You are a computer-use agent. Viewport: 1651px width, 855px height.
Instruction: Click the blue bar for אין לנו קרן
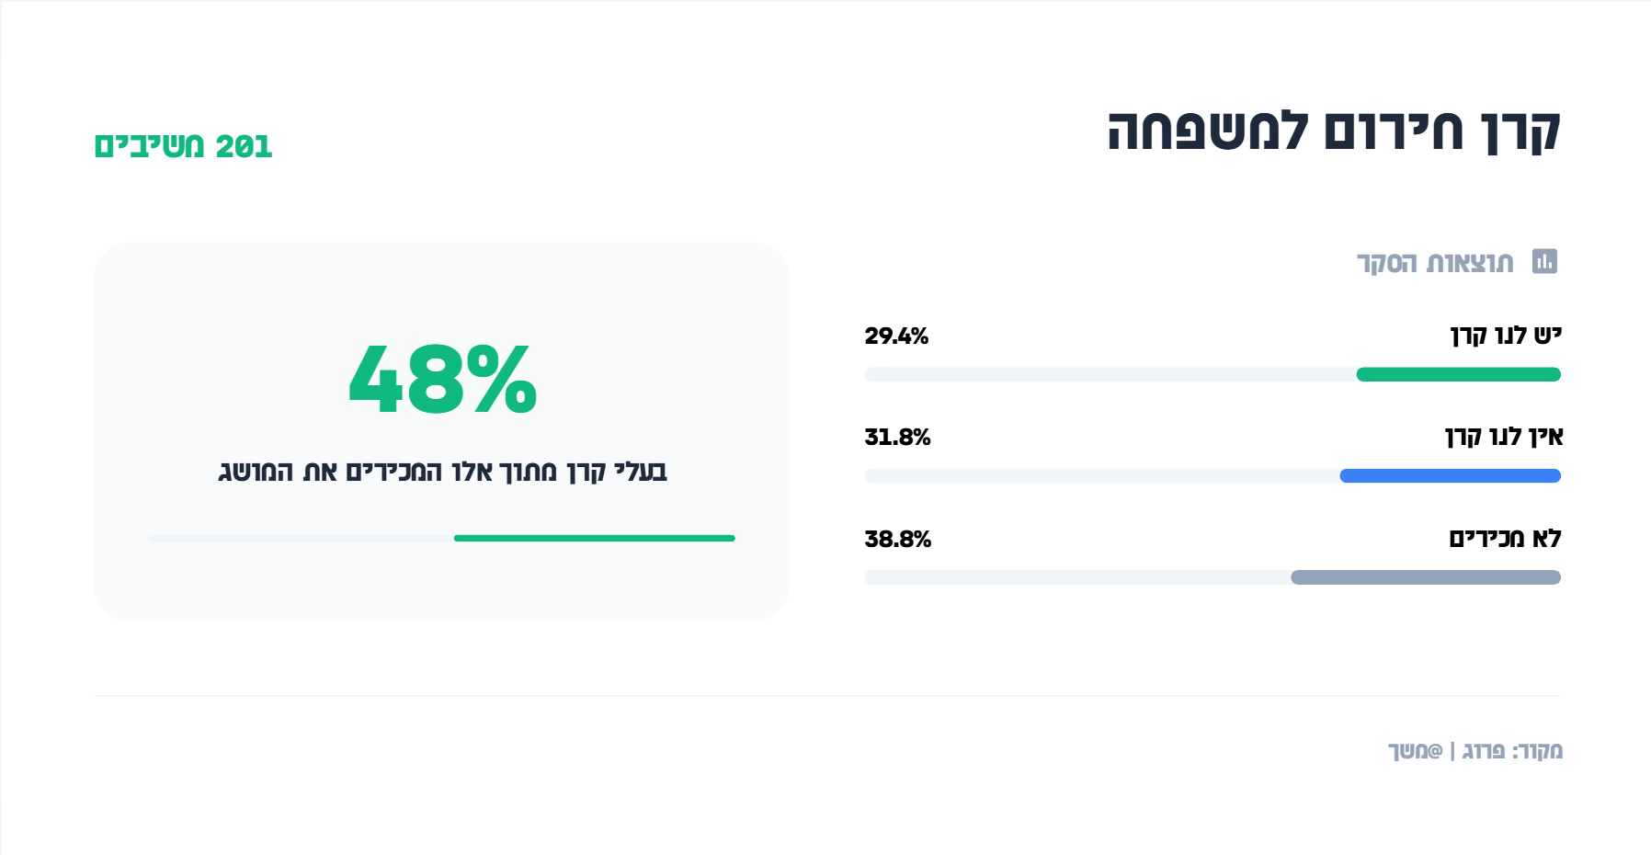coord(1450,476)
